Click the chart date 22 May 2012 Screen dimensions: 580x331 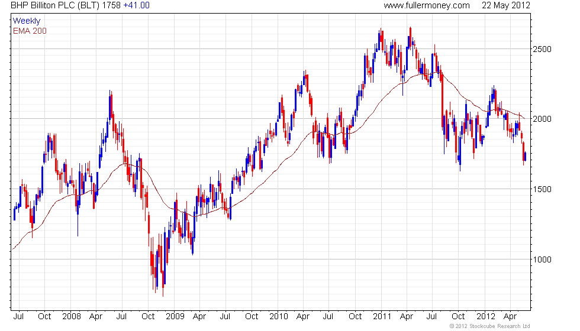[505, 5]
